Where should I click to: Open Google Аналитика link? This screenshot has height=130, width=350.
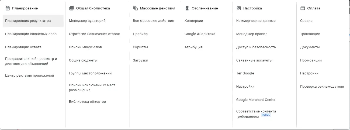coord(200,34)
